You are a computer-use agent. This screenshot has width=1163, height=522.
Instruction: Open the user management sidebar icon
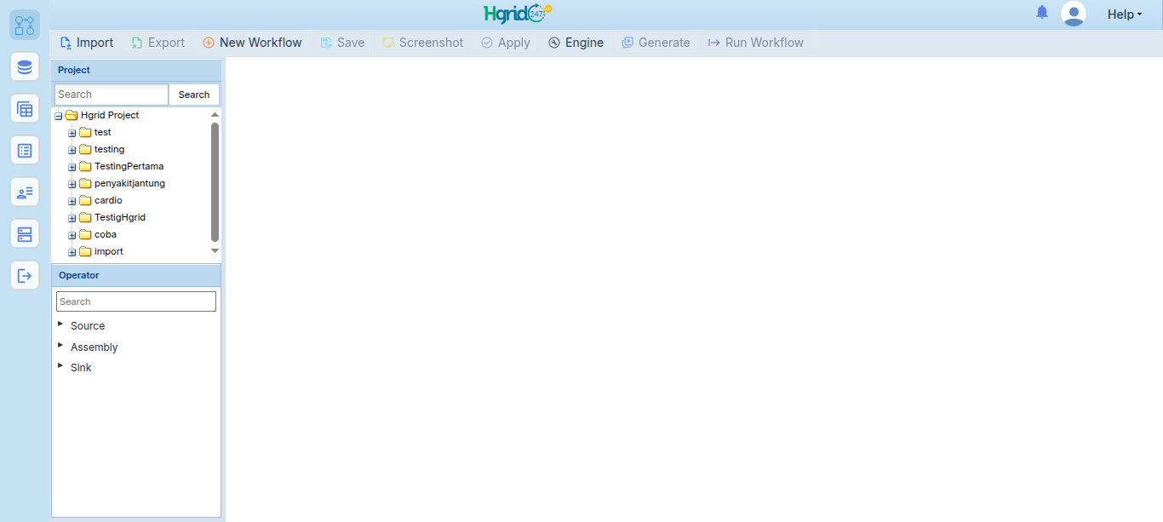[x=25, y=192]
